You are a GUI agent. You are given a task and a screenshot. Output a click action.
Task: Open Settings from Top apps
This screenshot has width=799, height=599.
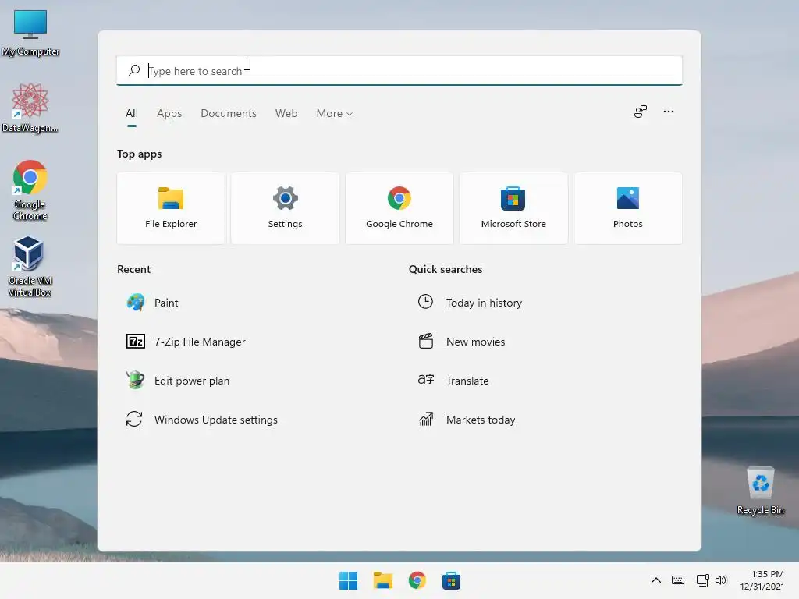(285, 208)
